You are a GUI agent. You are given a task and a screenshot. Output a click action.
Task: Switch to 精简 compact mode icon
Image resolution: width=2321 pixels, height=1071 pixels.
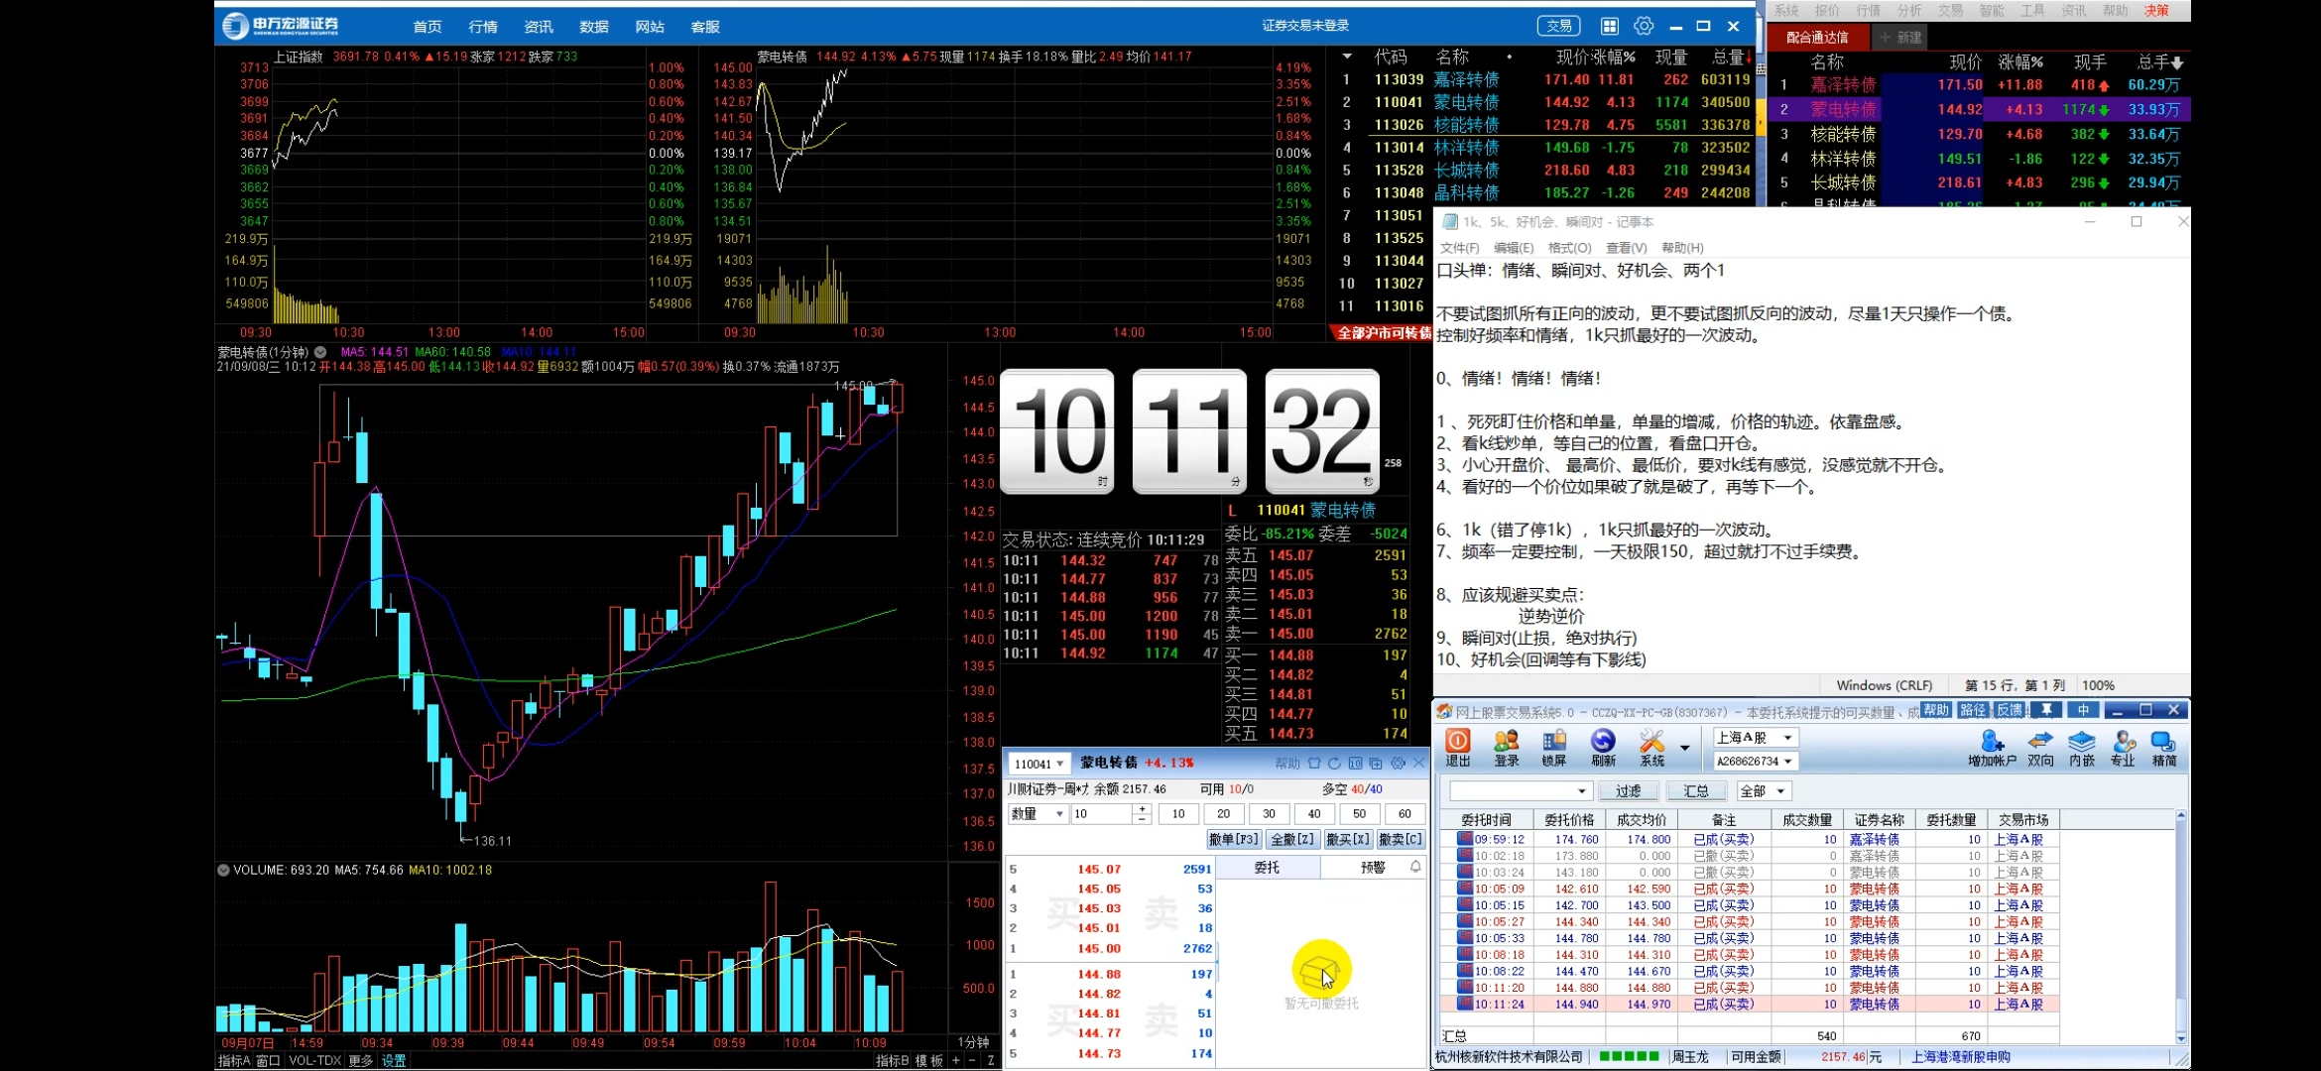point(2163,748)
